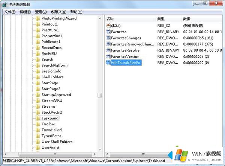Expand the StartPage key
Screen dimensions: 225x166
(33, 83)
